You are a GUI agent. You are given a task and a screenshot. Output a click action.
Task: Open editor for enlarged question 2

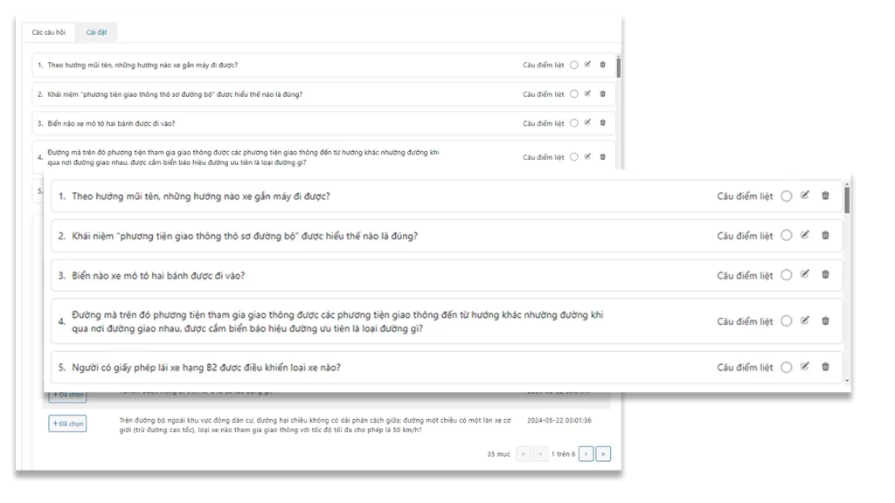805,235
